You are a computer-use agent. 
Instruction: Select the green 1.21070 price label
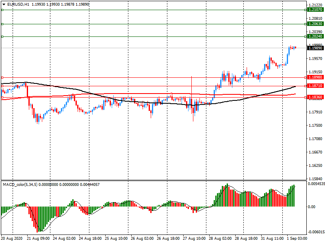tap(315, 10)
